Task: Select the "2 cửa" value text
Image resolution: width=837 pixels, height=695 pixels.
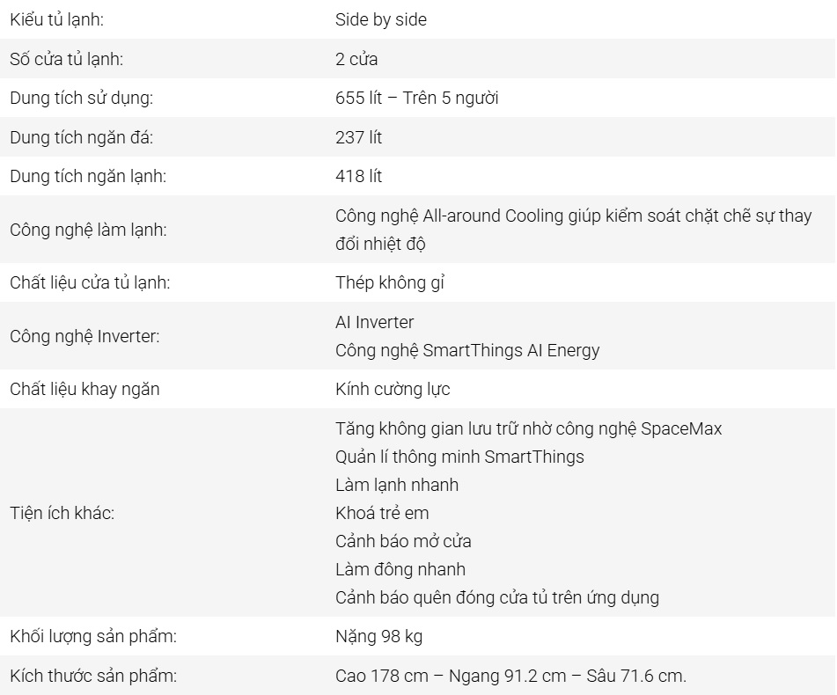Action: point(356,60)
